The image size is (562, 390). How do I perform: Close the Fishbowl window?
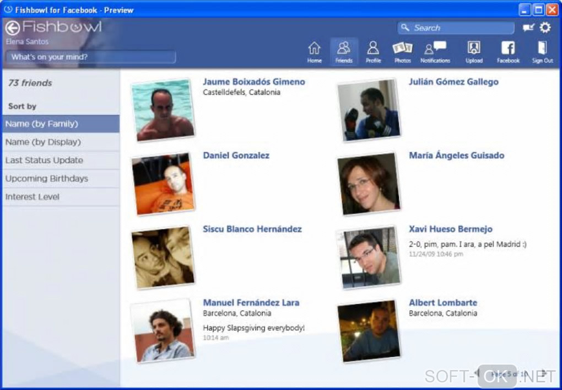pyautogui.click(x=552, y=10)
